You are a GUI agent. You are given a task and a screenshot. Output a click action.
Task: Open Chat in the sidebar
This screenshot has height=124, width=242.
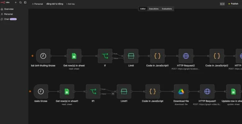pos(9,19)
